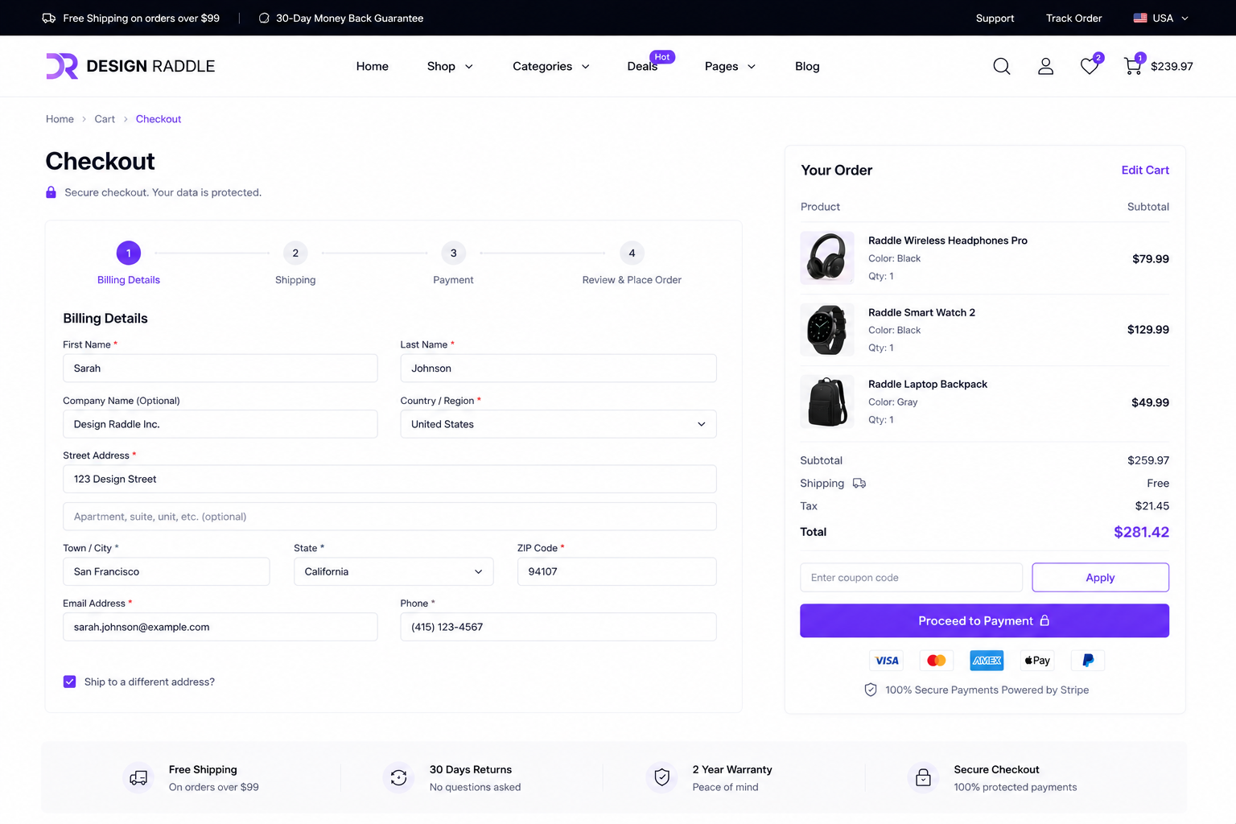Open the Blog menu item
Screen dimensions: 1236x824
point(807,66)
